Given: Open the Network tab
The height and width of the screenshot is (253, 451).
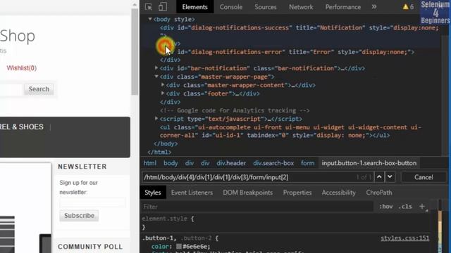Looking at the screenshot, I should [301, 7].
